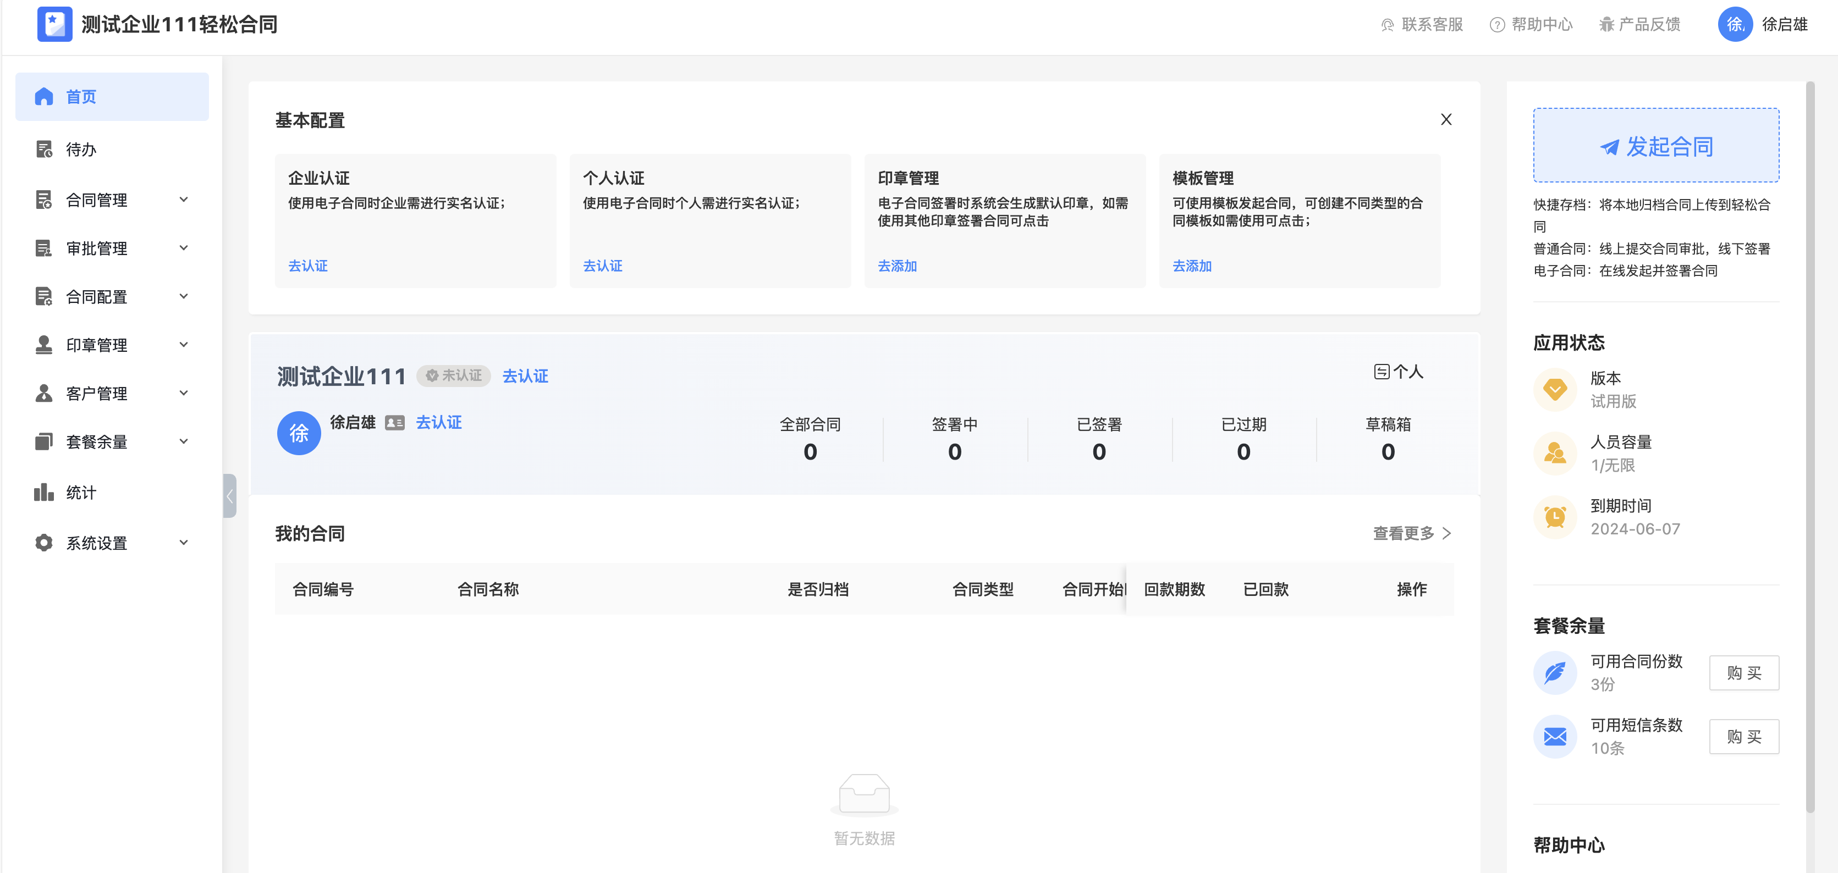This screenshot has height=873, width=1838.
Task: Click the ID card icon beside 徐启雄
Action: [x=394, y=423]
